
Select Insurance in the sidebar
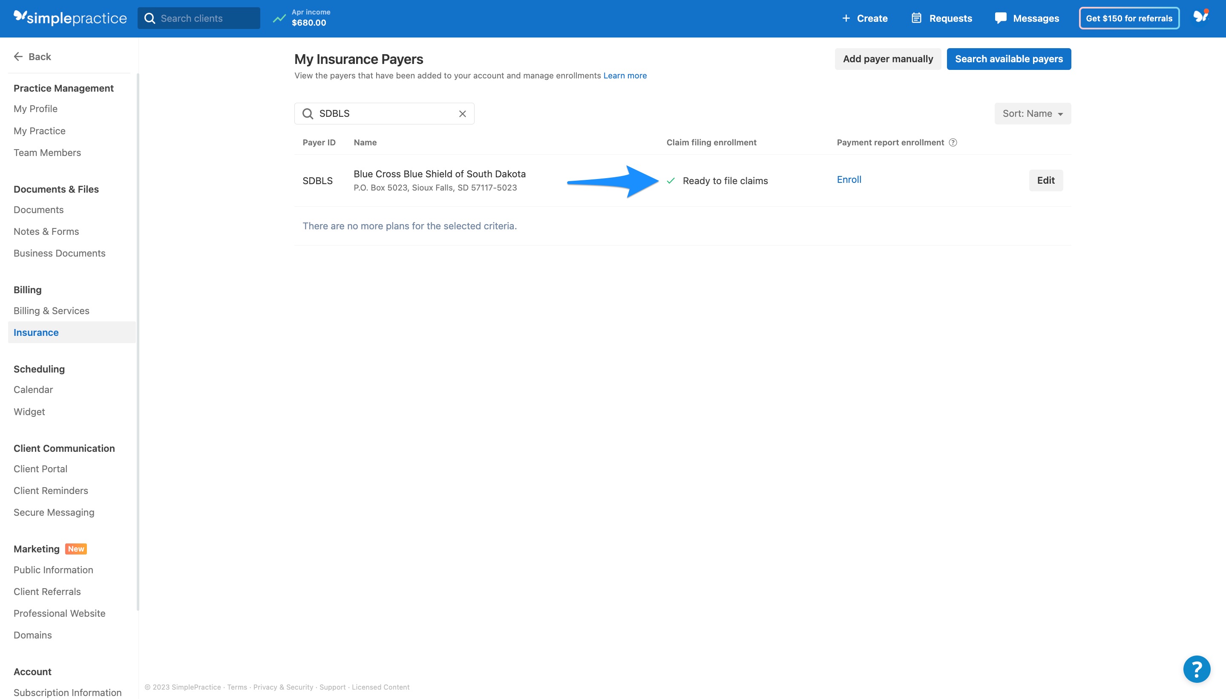[36, 332]
